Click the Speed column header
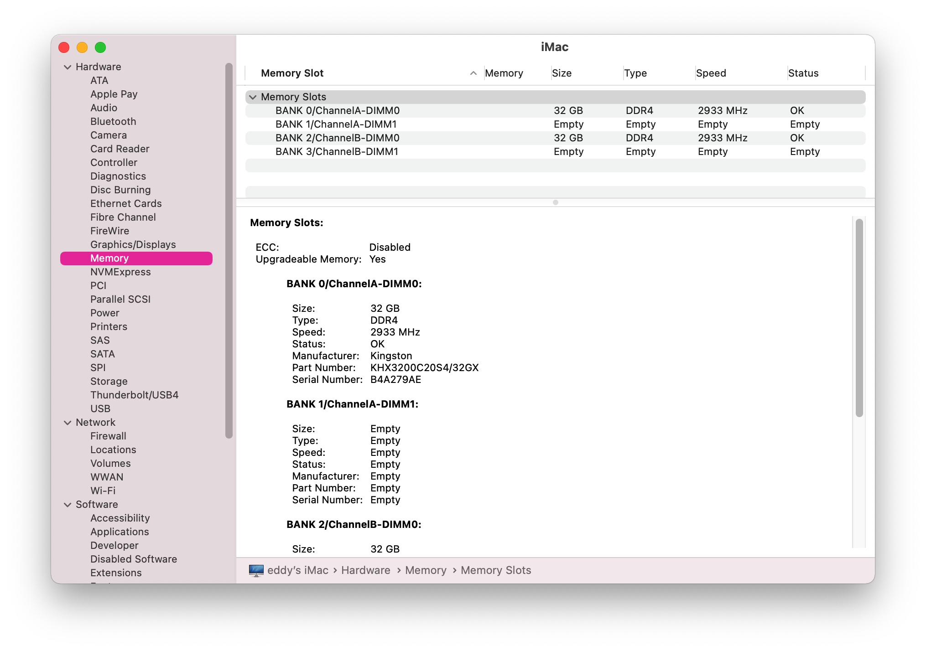Image resolution: width=926 pixels, height=651 pixels. (x=711, y=73)
